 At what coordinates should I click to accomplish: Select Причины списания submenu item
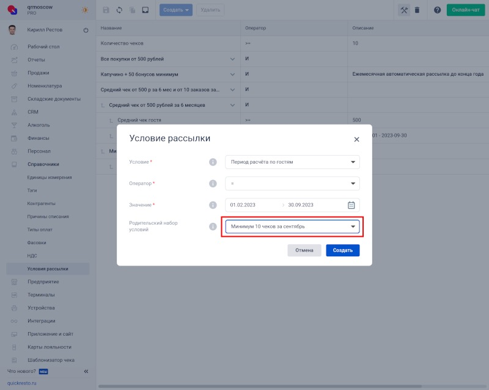(48, 217)
